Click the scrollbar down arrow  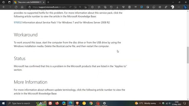[188, 99]
